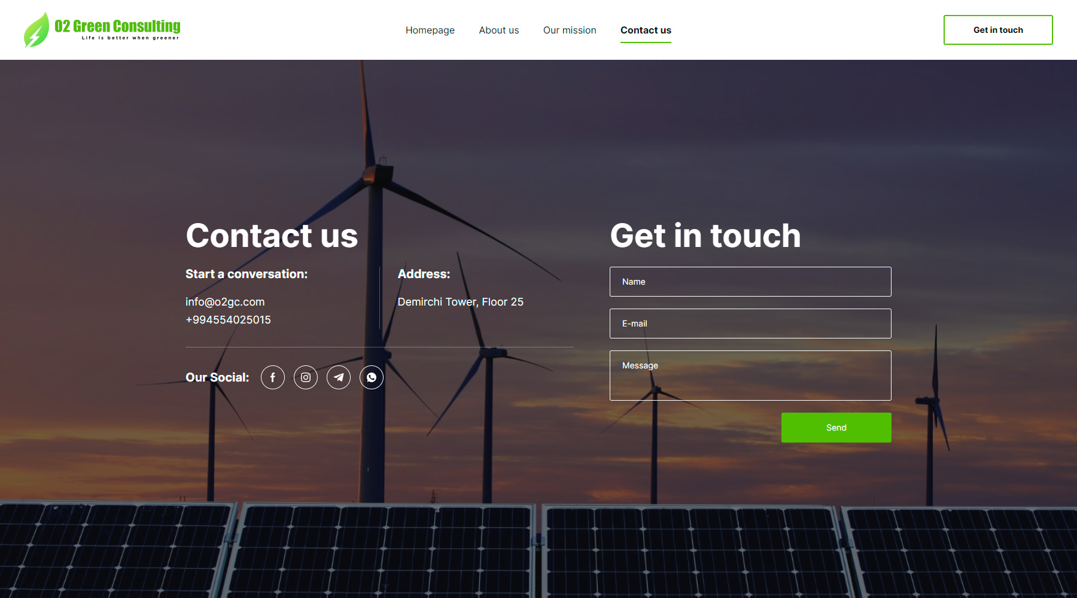Focus the Name input field
Screen dimensions: 1077x598
(x=750, y=282)
